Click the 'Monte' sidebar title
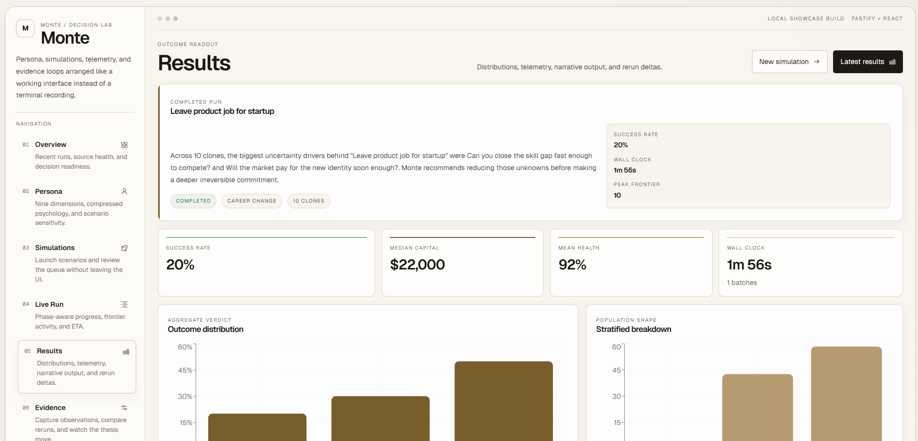The height and width of the screenshot is (441, 918). pos(65,38)
